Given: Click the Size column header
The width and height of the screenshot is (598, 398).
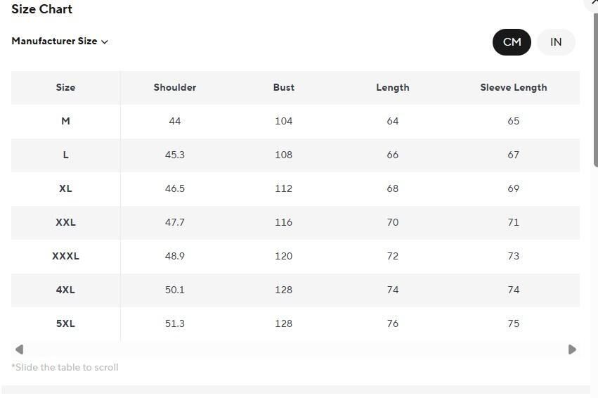Looking at the screenshot, I should click(65, 88).
